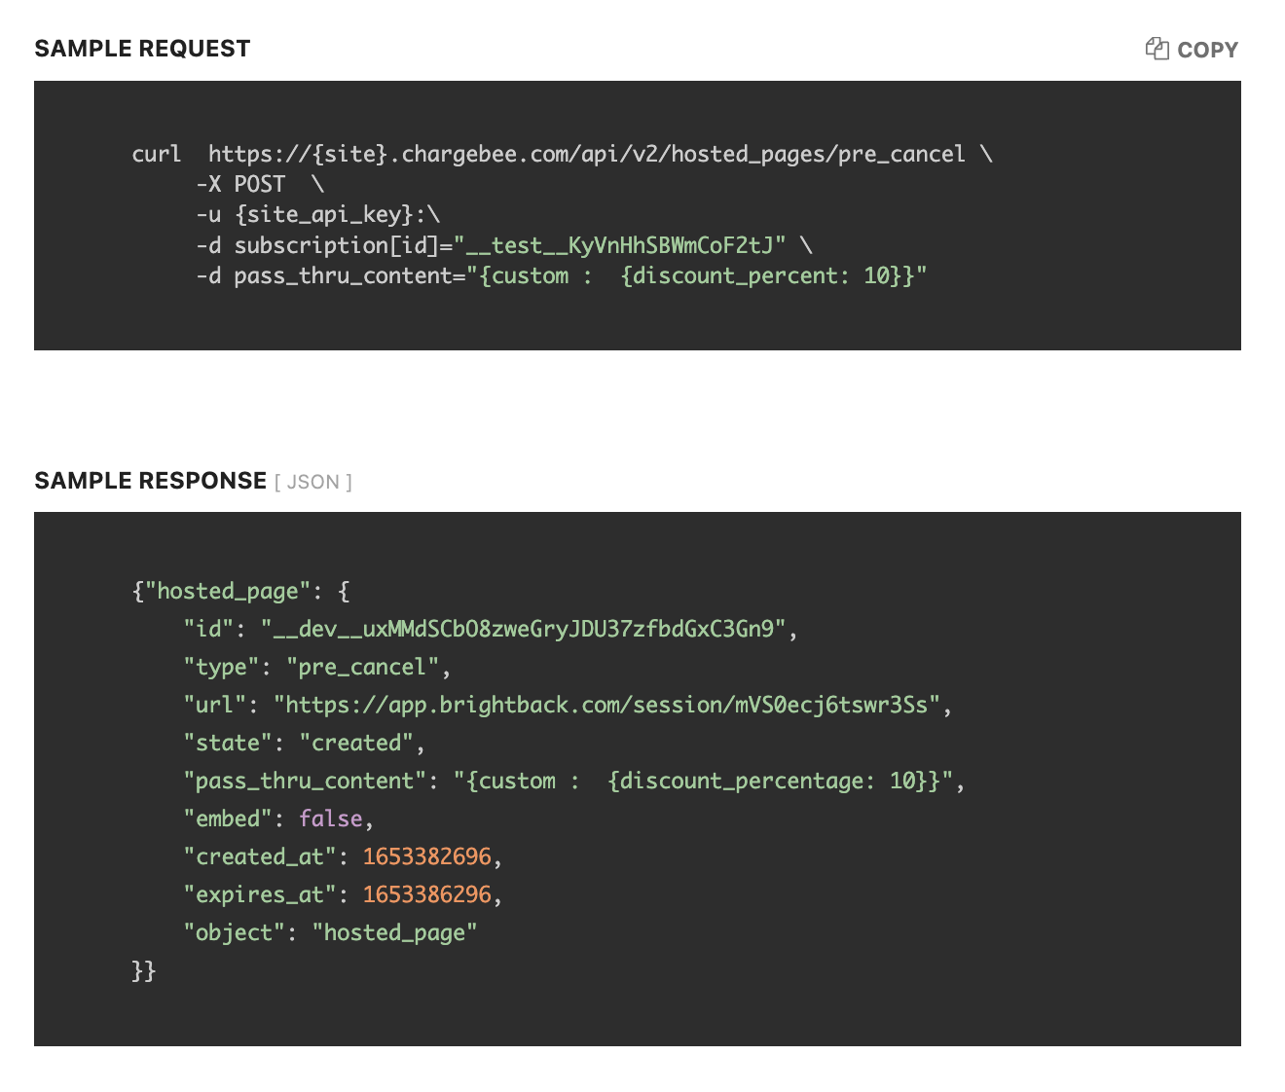
Task: Click the created_at timestamp 1653382696
Action: point(426,856)
